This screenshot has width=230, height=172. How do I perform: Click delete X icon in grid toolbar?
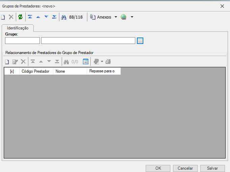pyautogui.click(x=23, y=62)
